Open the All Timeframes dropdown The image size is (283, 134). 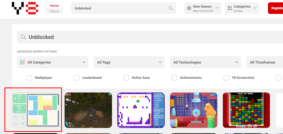pyautogui.click(x=265, y=62)
